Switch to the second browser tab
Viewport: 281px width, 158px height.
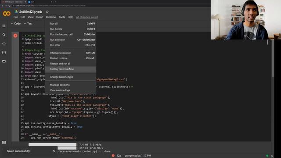click(x=40, y=2)
